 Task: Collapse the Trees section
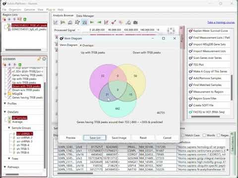[9, 158]
